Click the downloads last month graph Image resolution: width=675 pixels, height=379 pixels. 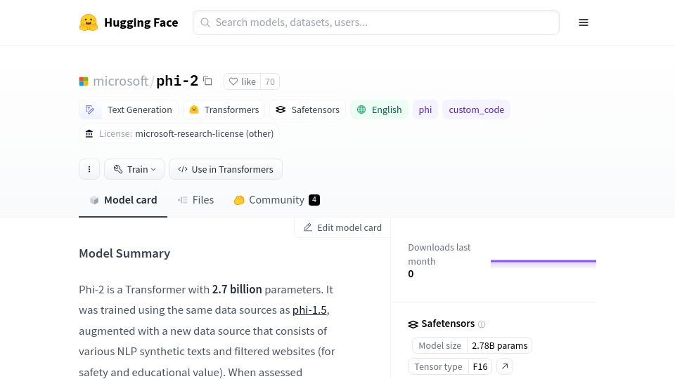click(x=544, y=264)
